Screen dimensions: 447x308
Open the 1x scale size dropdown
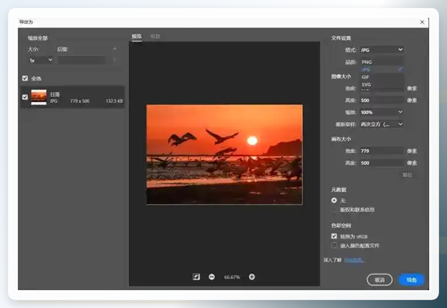coord(40,60)
